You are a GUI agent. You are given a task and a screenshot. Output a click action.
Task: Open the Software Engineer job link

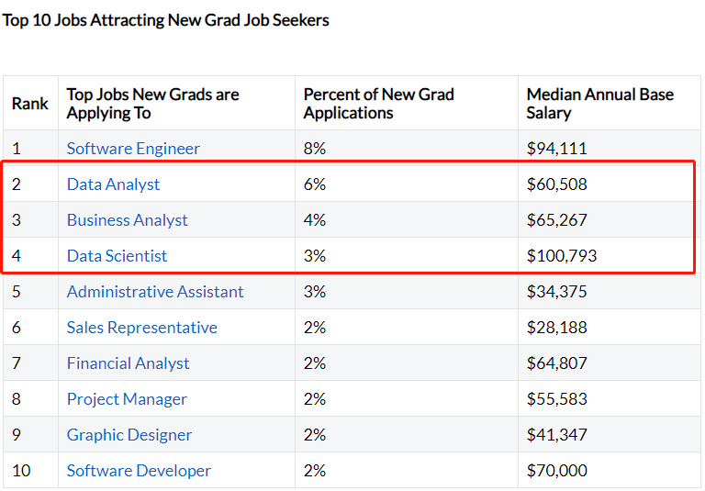click(133, 149)
